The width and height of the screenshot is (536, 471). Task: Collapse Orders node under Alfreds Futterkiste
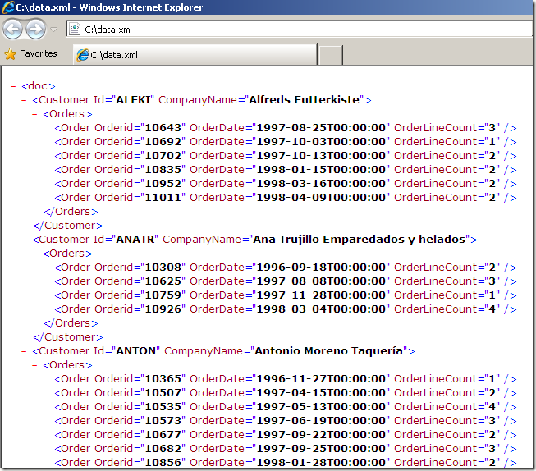[x=34, y=115]
